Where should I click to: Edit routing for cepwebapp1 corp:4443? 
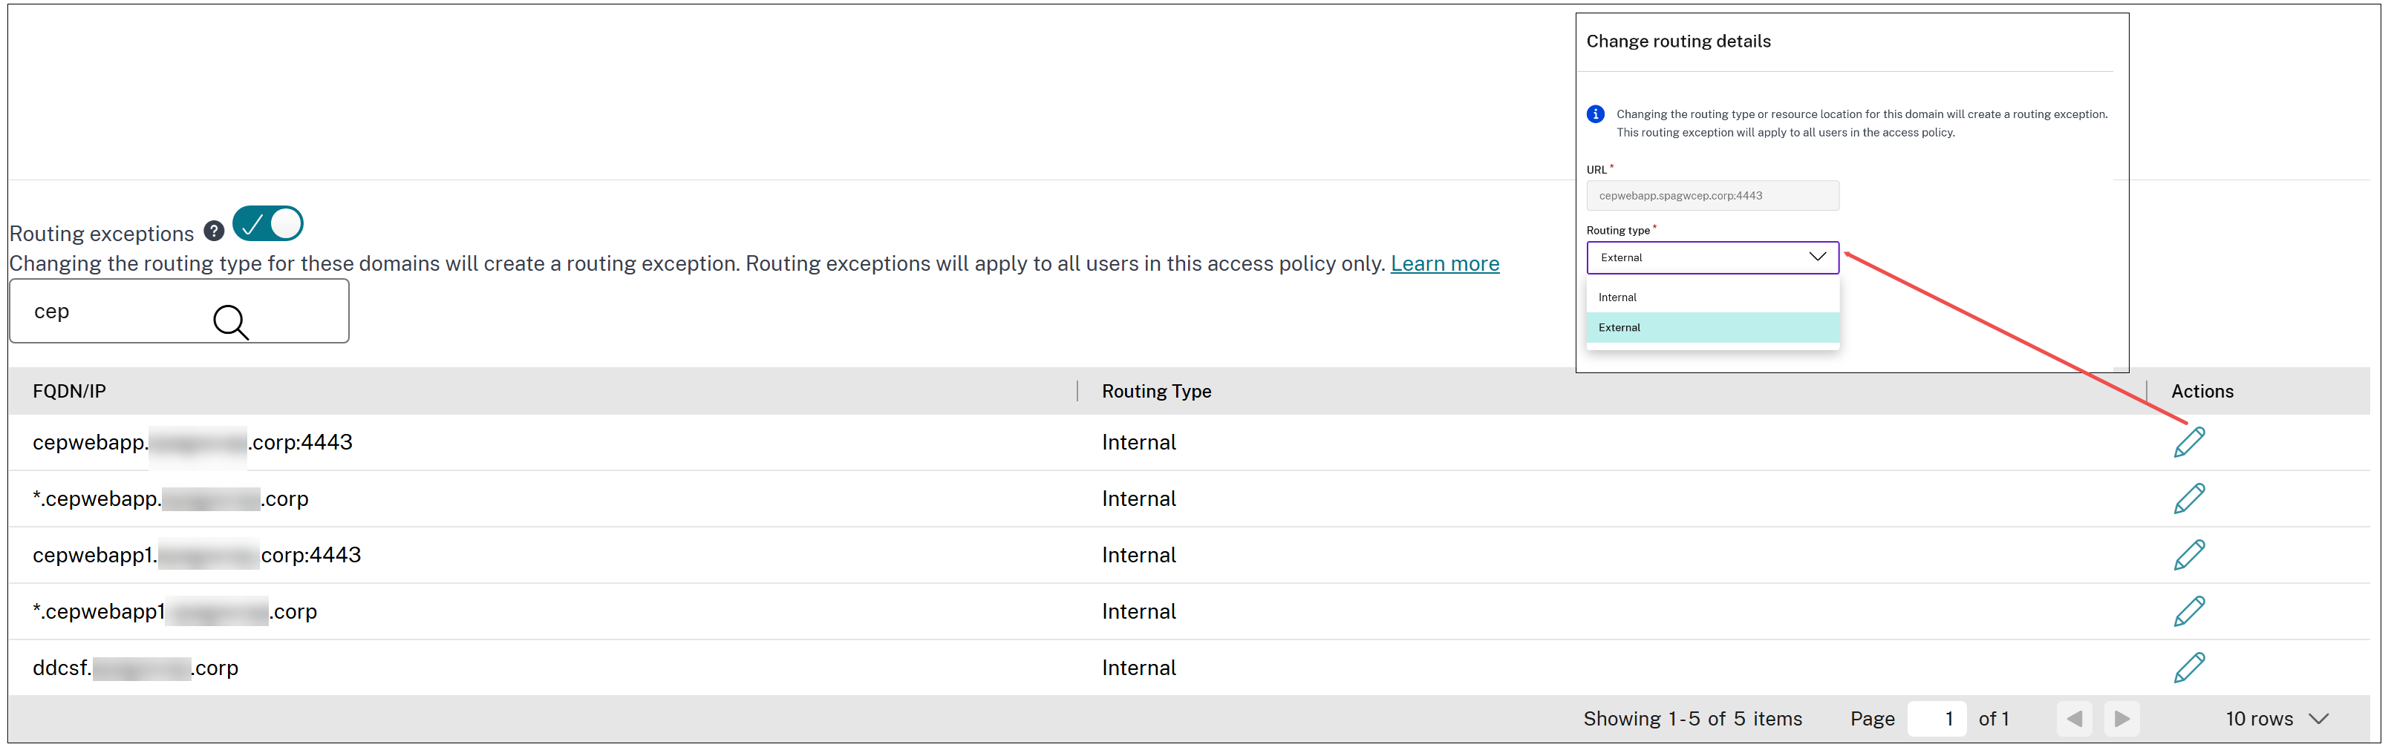2189,553
